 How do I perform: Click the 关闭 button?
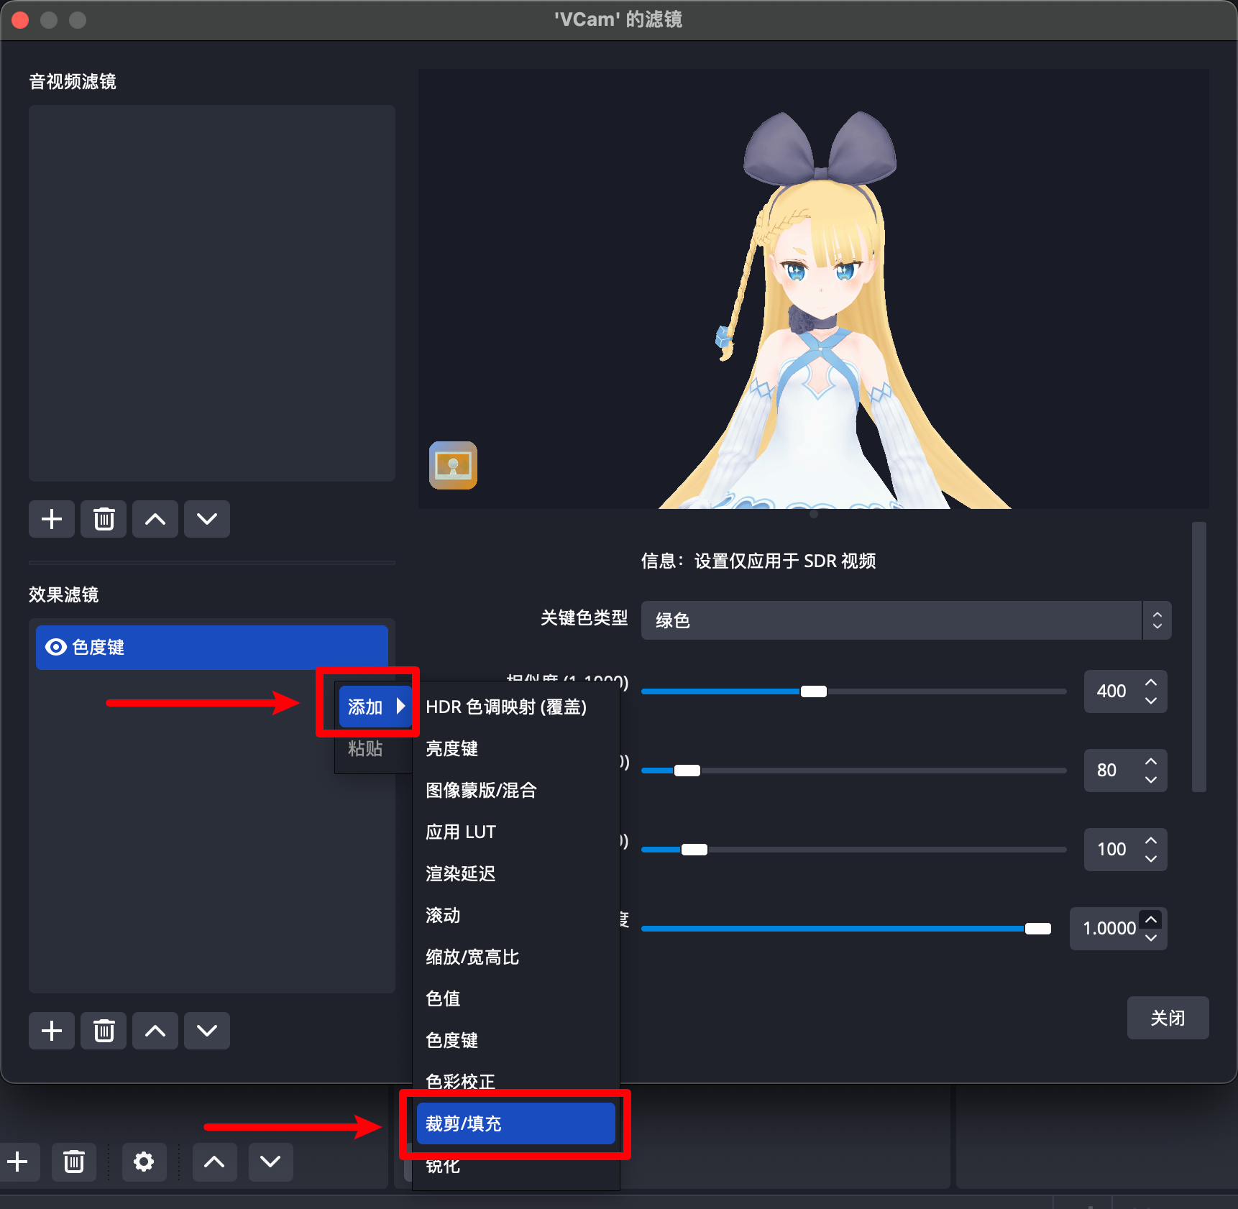pos(1168,1018)
